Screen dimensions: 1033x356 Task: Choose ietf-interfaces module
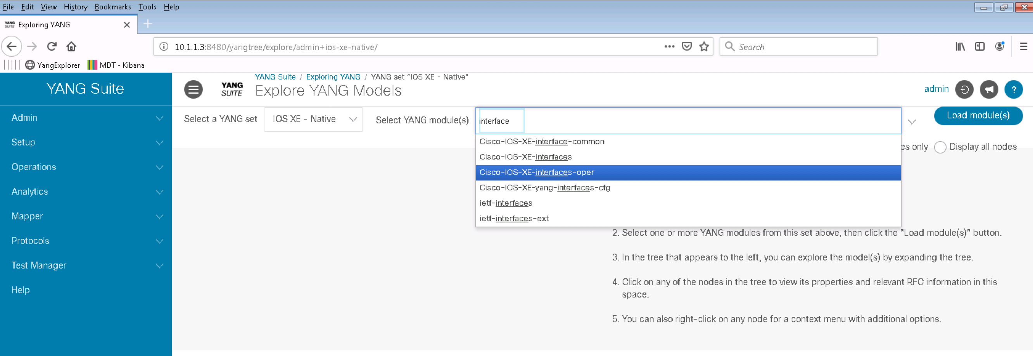[688, 203]
